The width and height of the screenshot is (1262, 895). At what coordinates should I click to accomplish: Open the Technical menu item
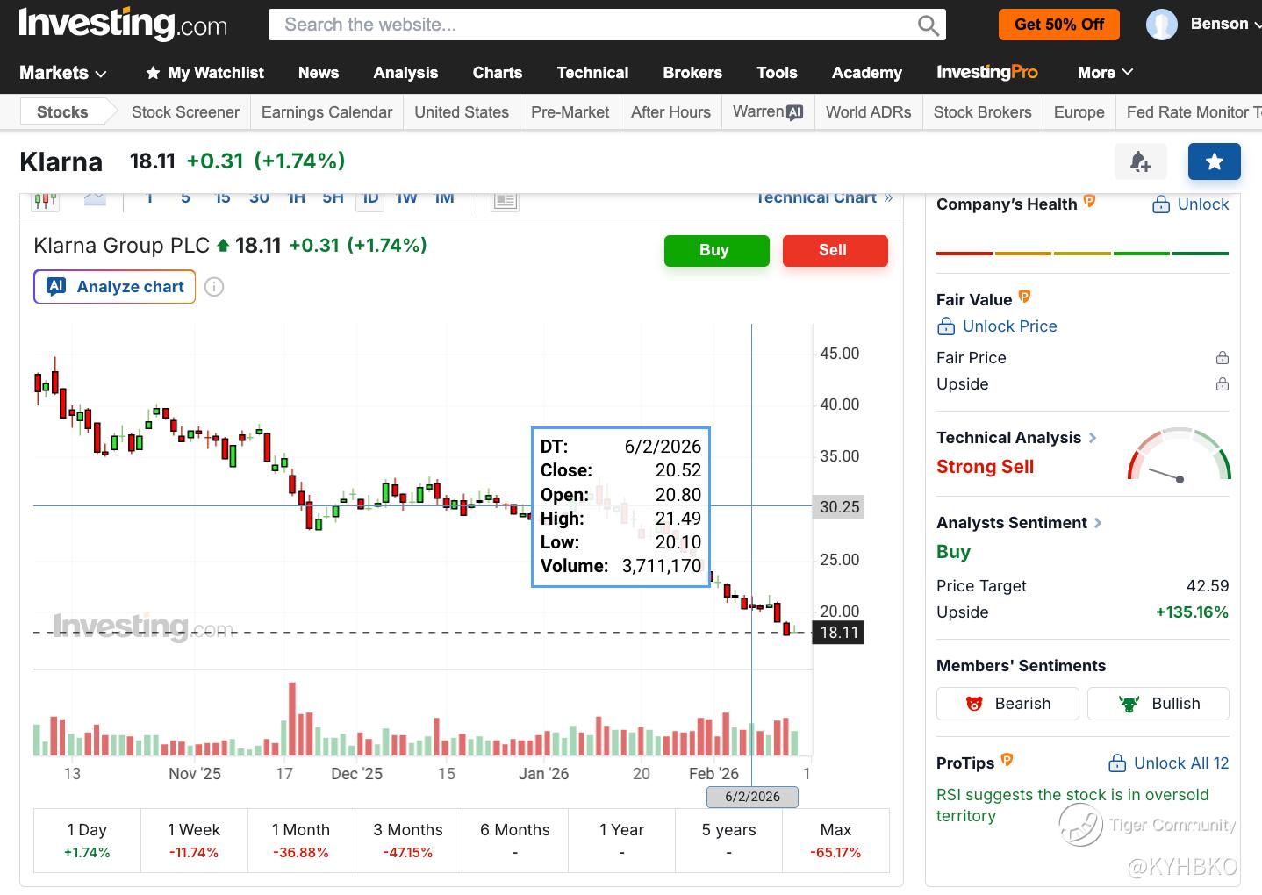point(593,73)
